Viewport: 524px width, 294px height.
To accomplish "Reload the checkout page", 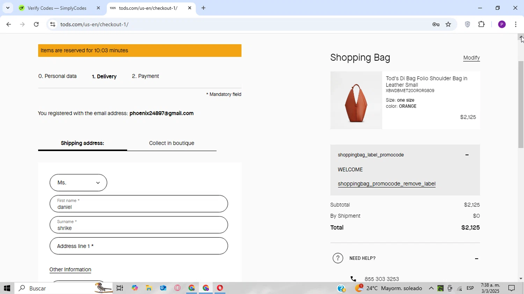I will pos(36,24).
